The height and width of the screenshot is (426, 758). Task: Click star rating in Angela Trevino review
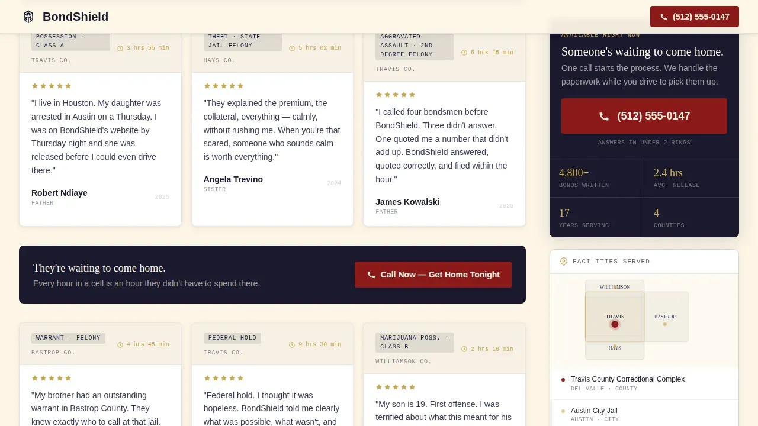click(224, 86)
